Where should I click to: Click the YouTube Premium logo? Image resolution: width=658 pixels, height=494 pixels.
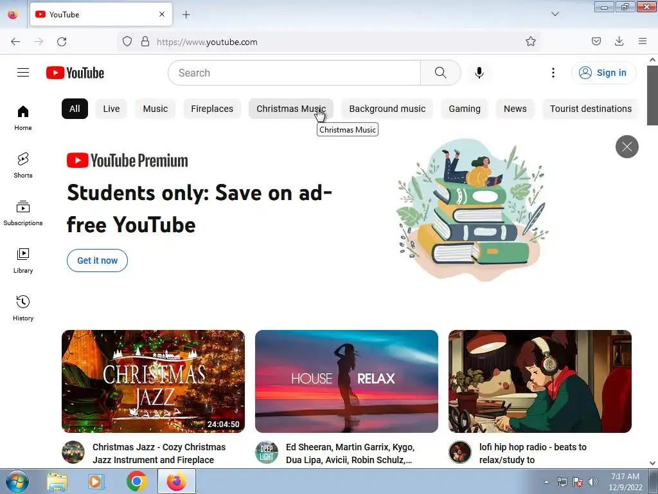tap(127, 160)
